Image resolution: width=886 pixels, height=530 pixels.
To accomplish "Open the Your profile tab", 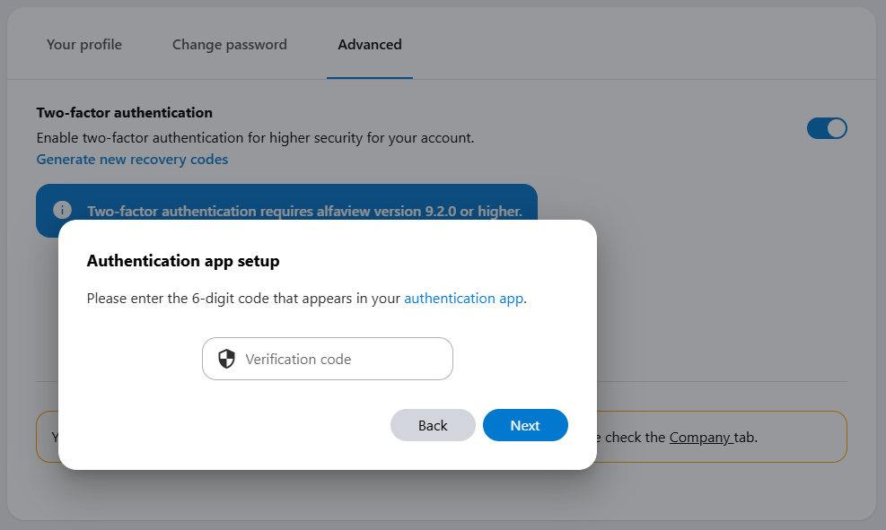I will pos(84,44).
